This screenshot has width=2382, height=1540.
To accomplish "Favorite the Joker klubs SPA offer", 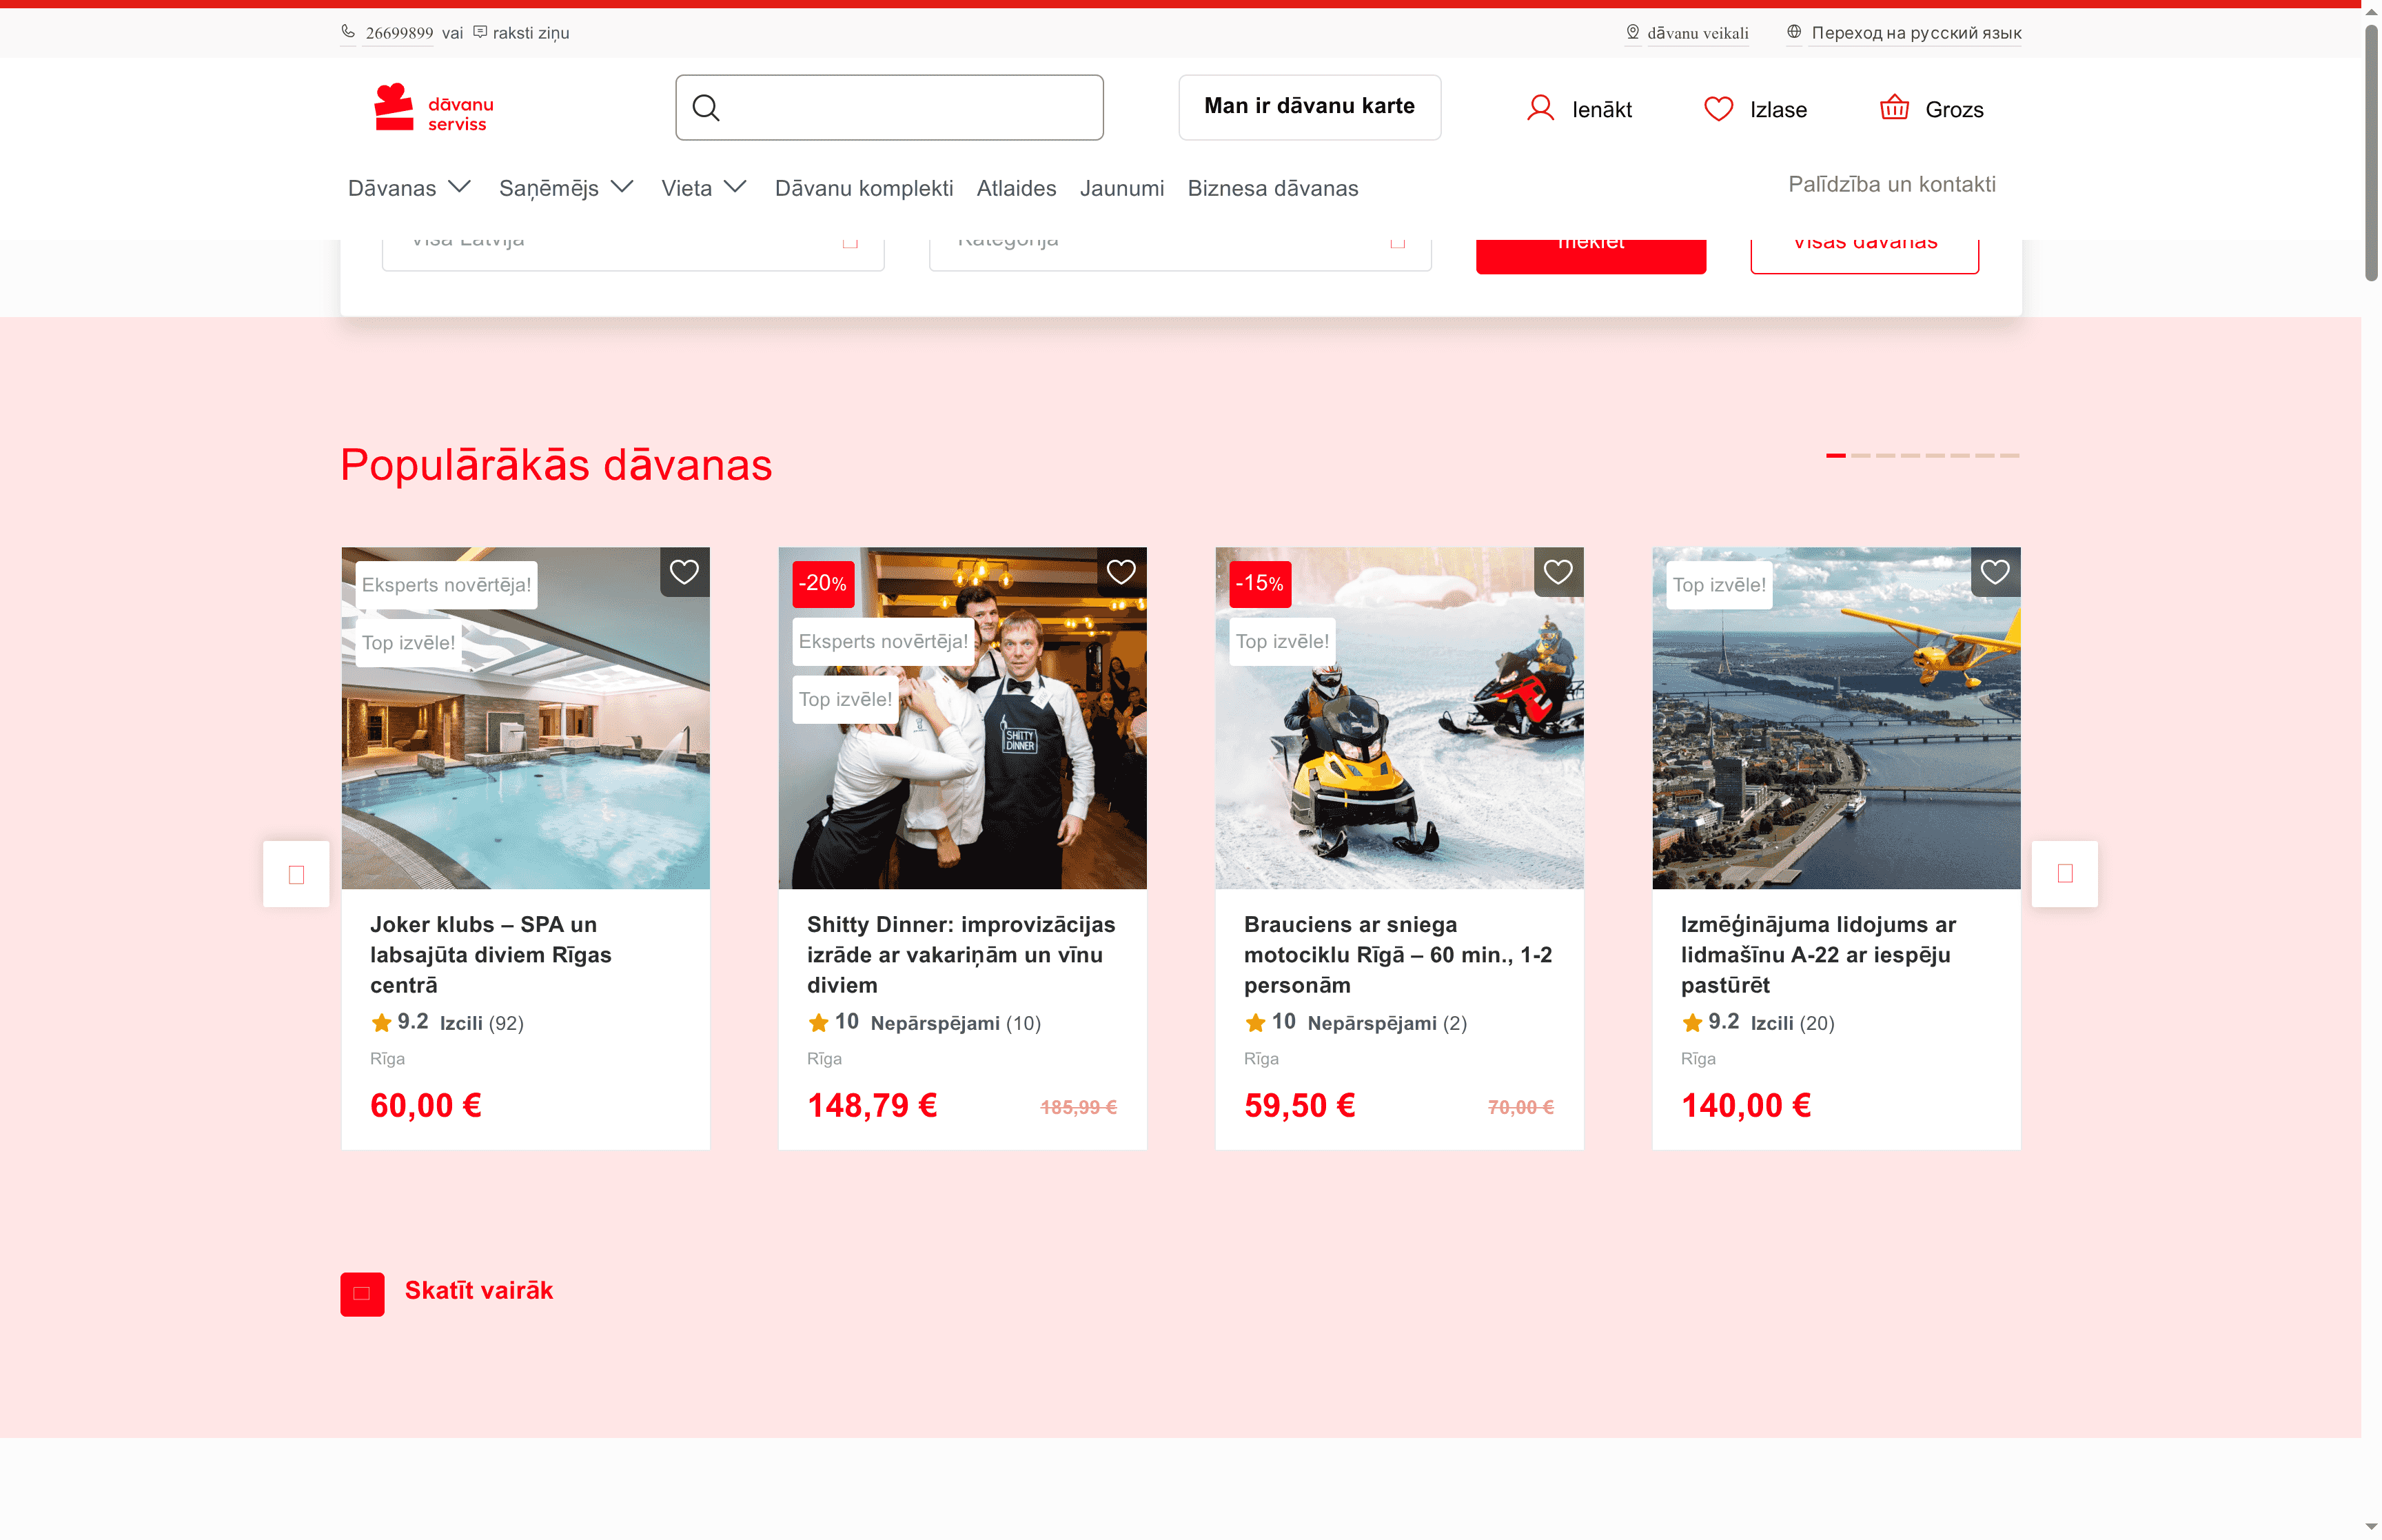I will [x=684, y=571].
